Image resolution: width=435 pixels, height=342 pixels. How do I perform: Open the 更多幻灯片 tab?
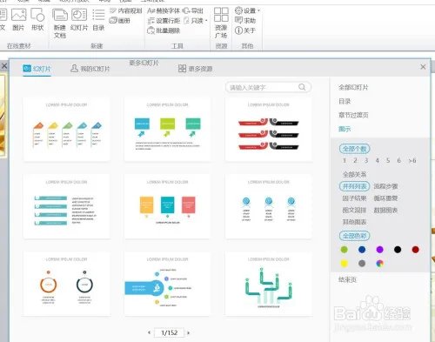(144, 63)
